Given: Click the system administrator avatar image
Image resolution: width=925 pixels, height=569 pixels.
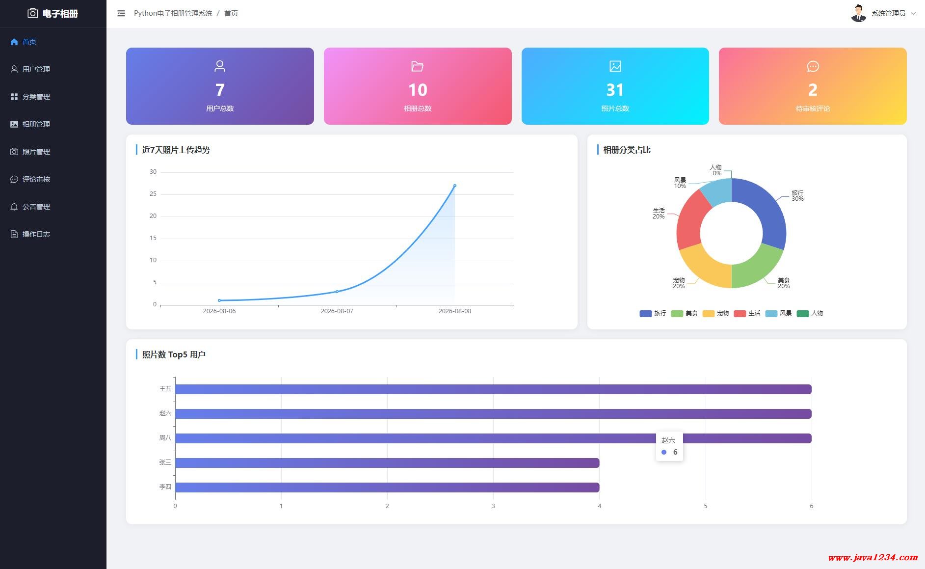Looking at the screenshot, I should (859, 13).
